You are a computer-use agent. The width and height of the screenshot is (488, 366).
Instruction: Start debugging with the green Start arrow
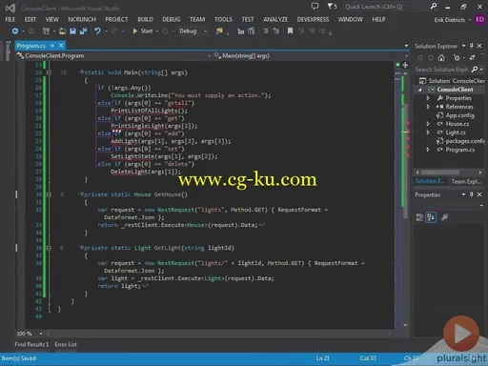pos(135,31)
